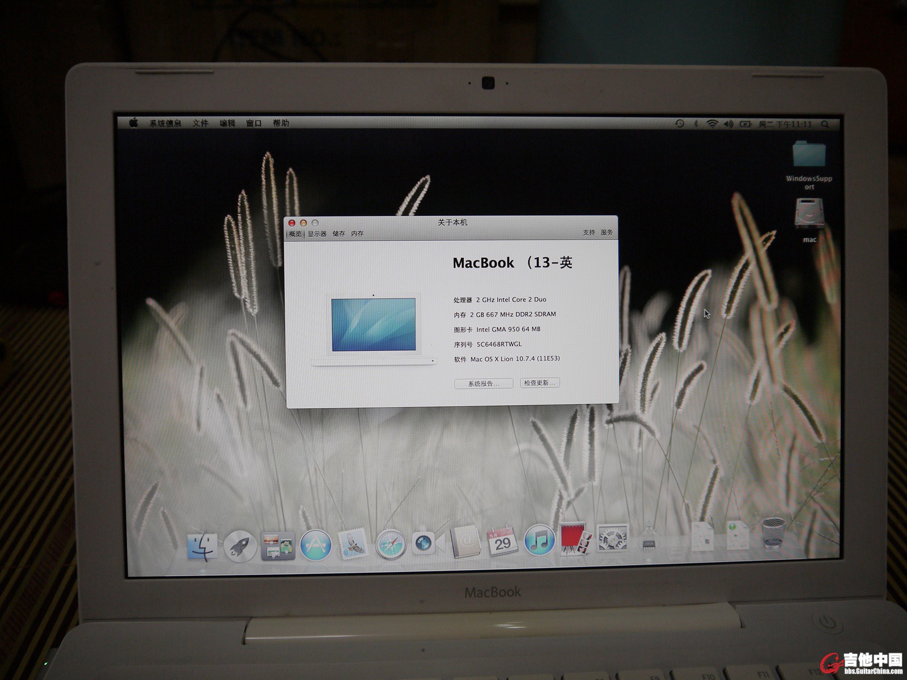The image size is (907, 680).
Task: Click the serial number 5C6468RTWGL
Action: (x=499, y=344)
